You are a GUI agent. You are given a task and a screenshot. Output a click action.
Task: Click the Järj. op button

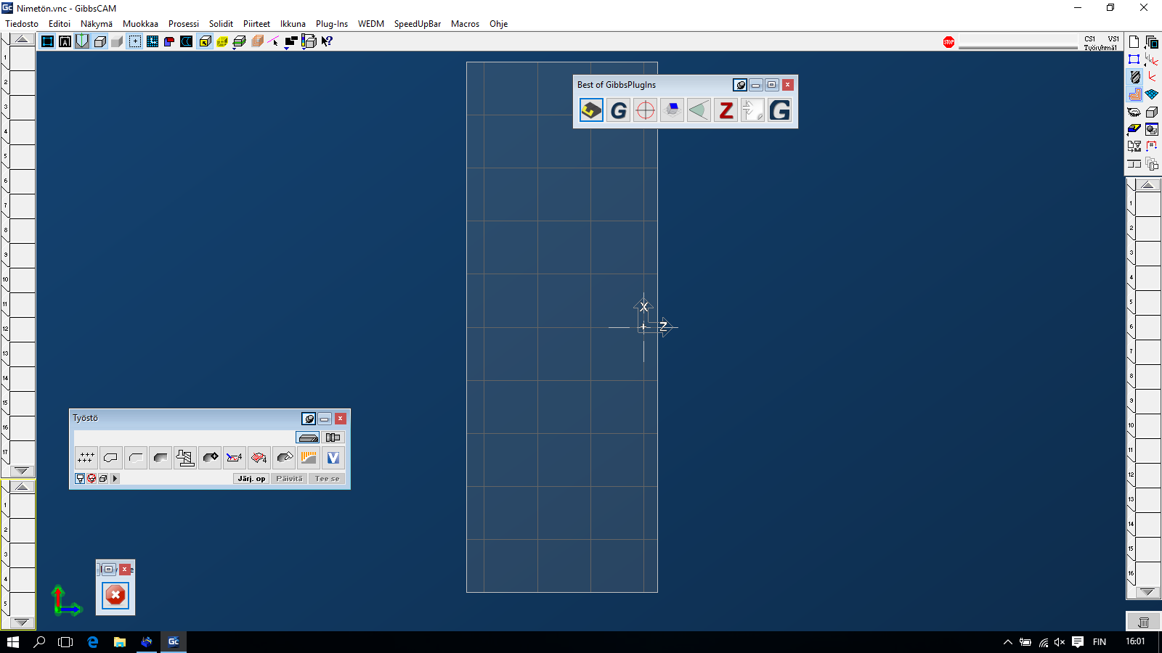point(251,479)
